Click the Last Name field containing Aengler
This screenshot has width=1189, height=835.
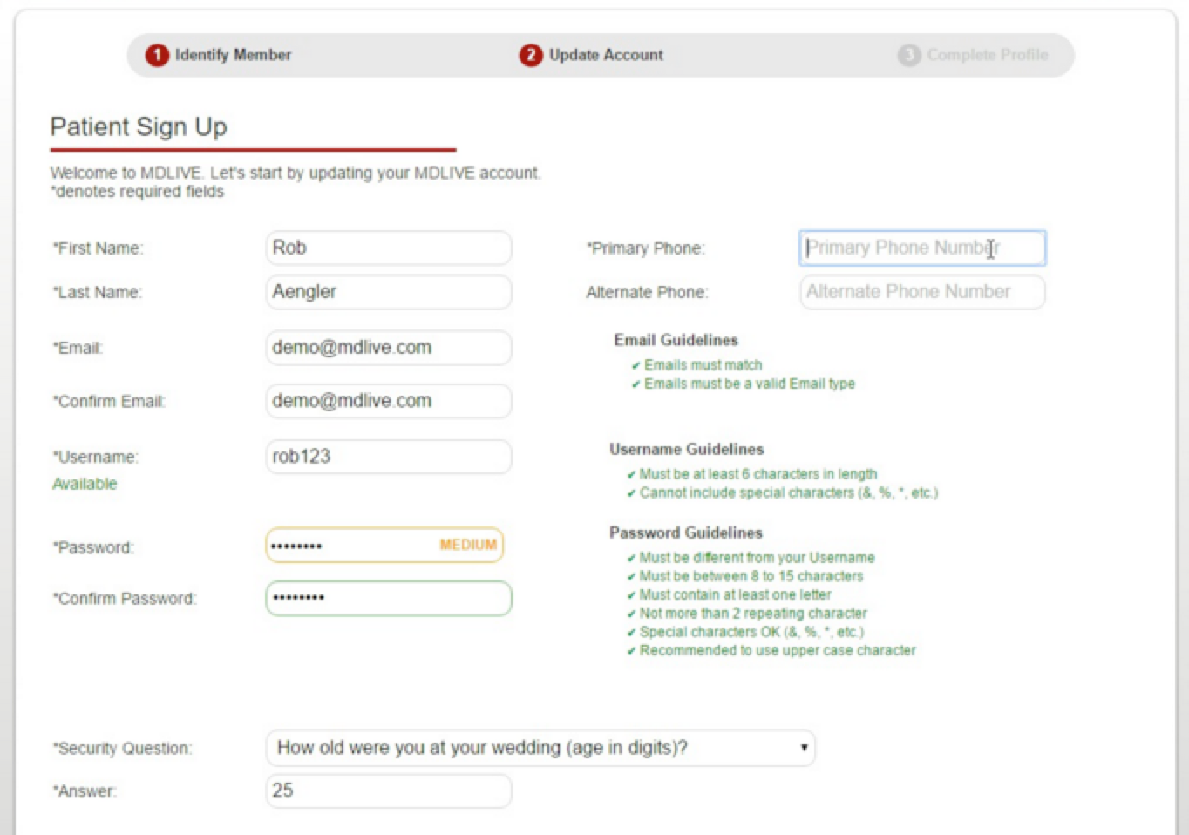pos(389,292)
